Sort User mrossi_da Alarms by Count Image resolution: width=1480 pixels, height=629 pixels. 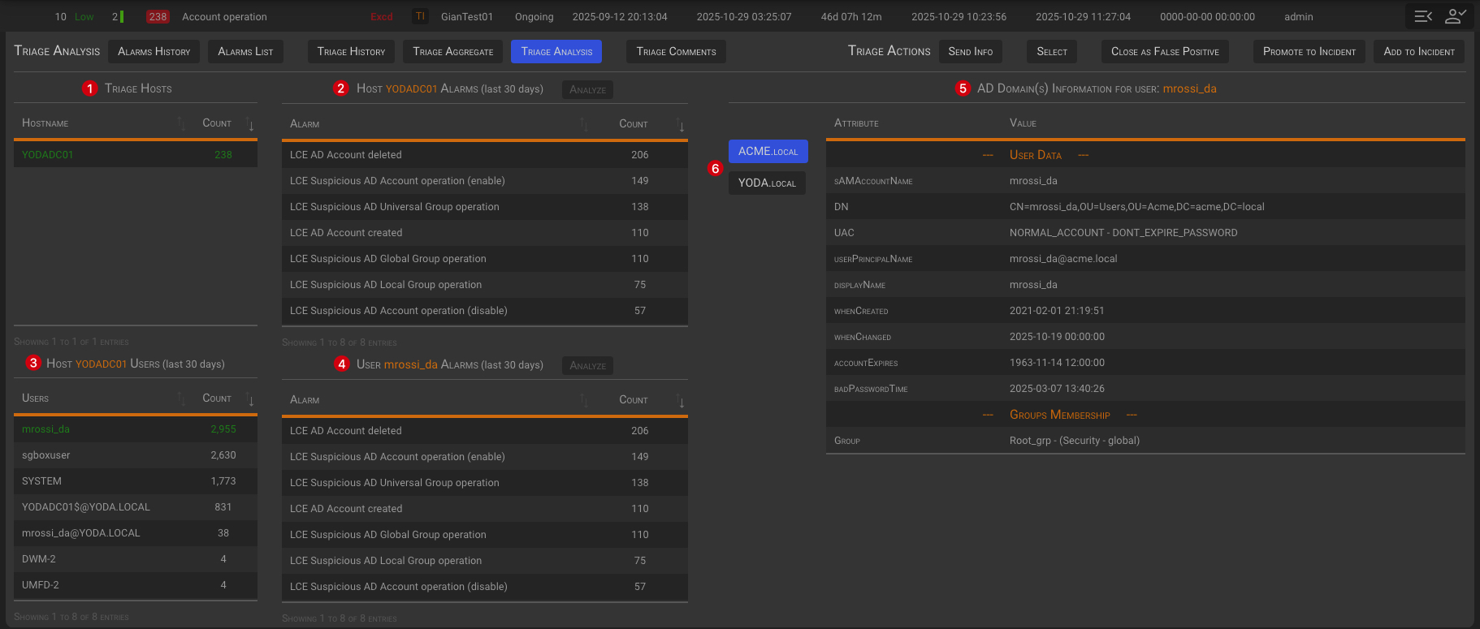tap(681, 401)
